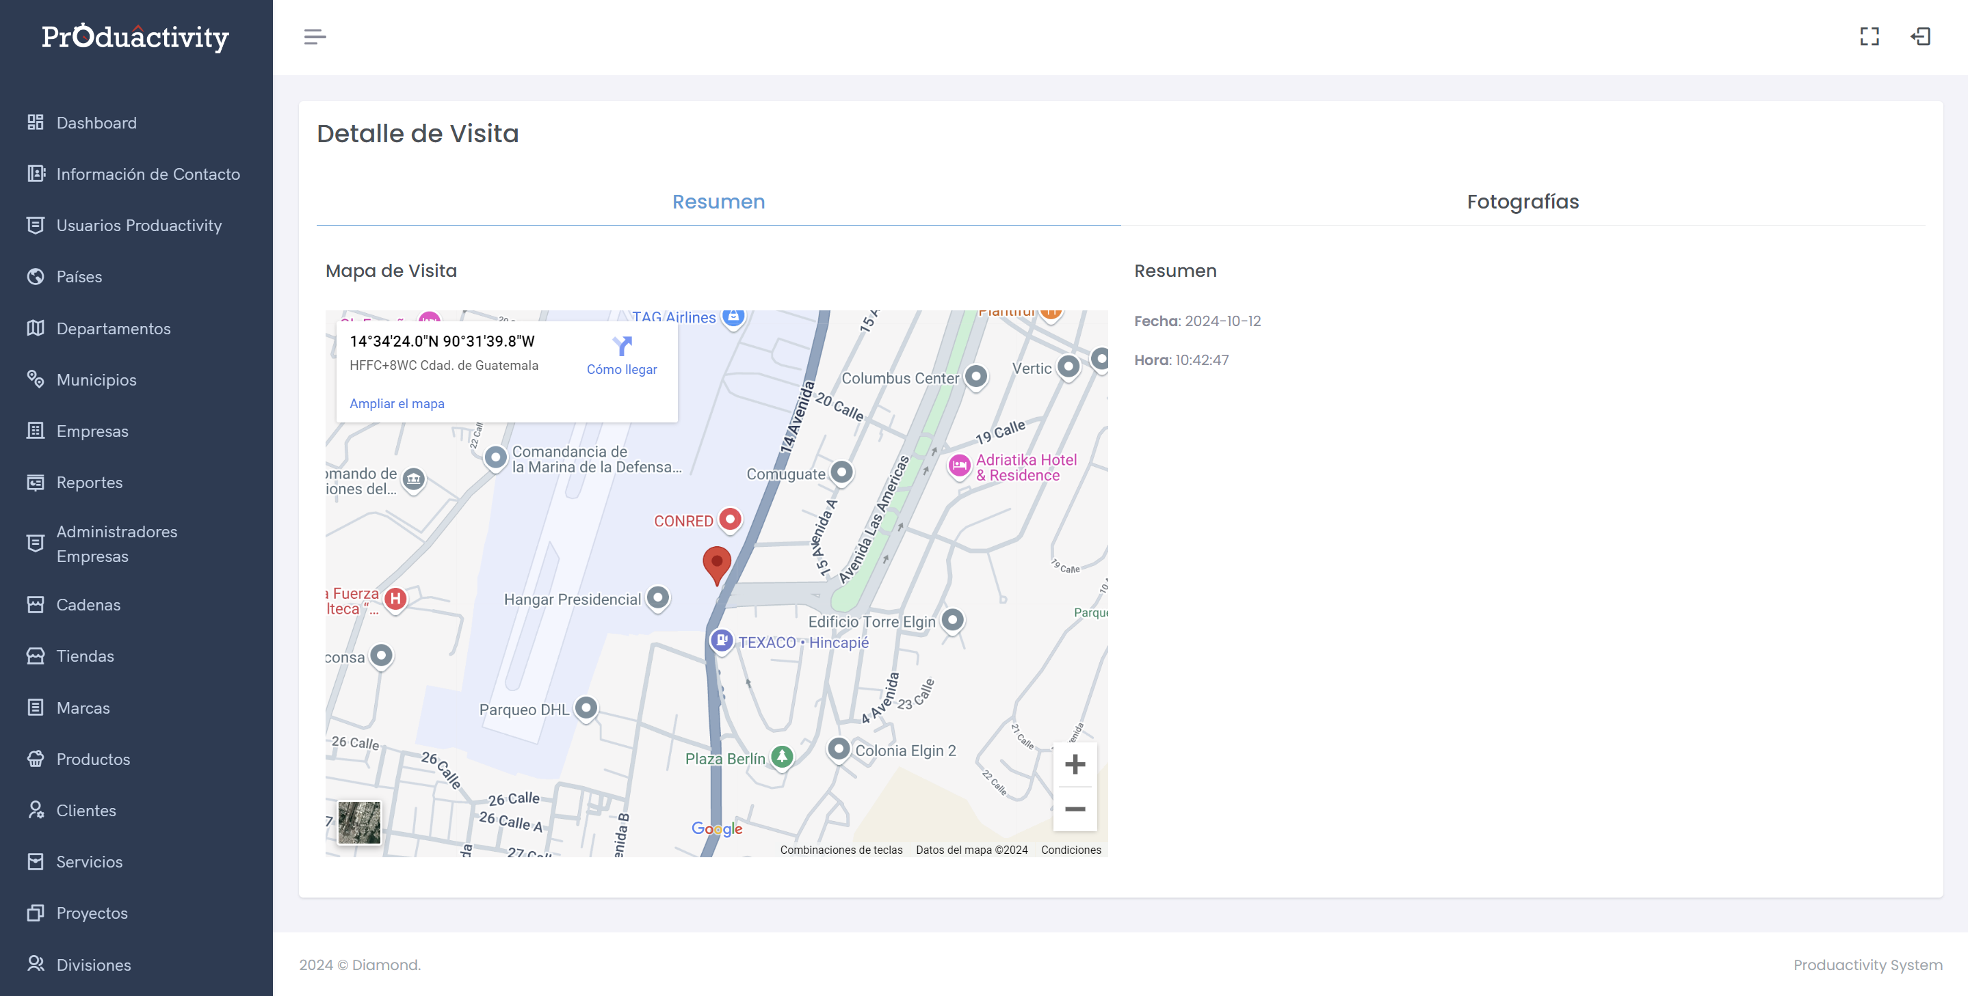Click Plaza Berlín park marker
1968x996 pixels.
pyautogui.click(x=782, y=757)
